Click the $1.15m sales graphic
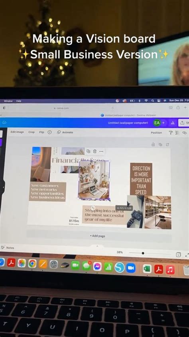 74,221
